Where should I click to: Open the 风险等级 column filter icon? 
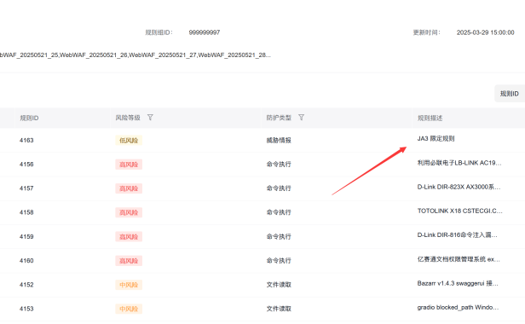click(x=150, y=118)
